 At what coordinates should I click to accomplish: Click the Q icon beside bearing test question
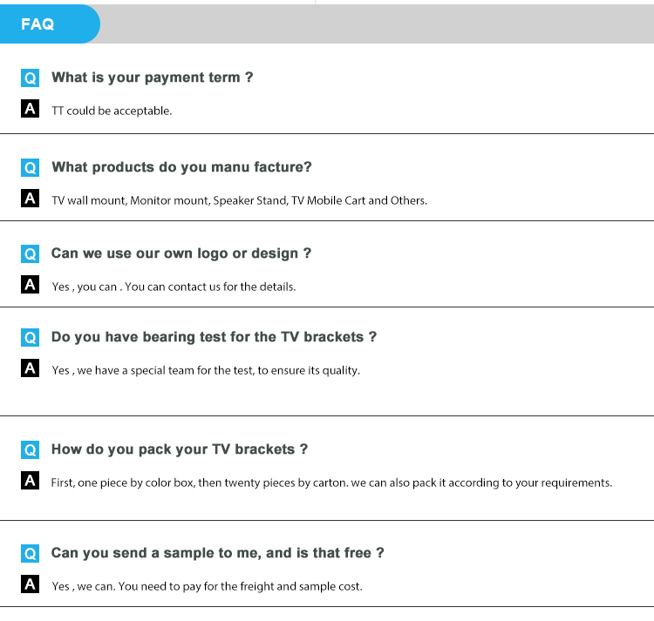[31, 338]
